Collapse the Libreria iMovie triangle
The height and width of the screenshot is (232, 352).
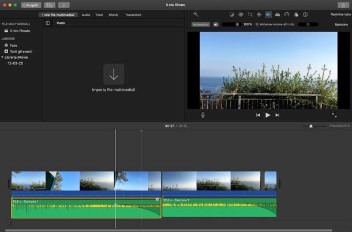tap(2, 58)
